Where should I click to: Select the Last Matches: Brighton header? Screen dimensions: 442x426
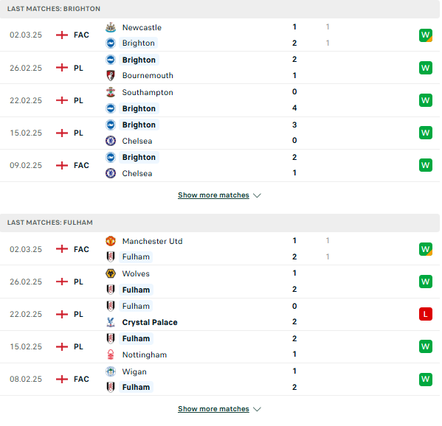click(x=220, y=9)
